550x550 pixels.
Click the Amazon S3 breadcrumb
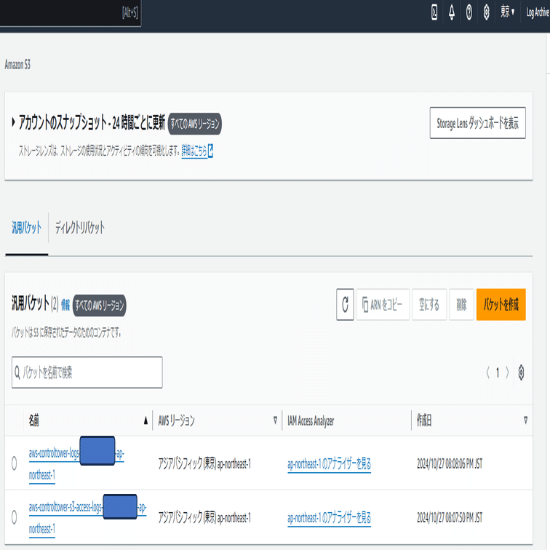[17, 64]
